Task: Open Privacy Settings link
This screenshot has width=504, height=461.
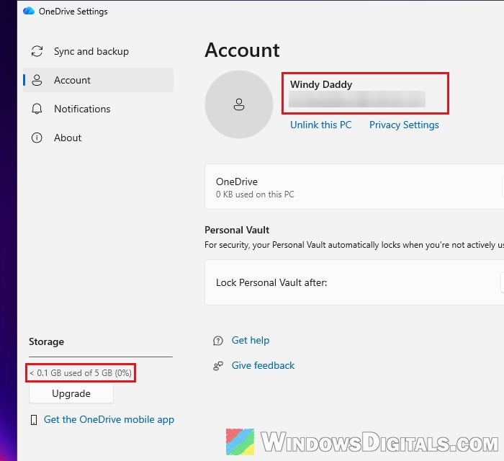Action: pyautogui.click(x=404, y=125)
